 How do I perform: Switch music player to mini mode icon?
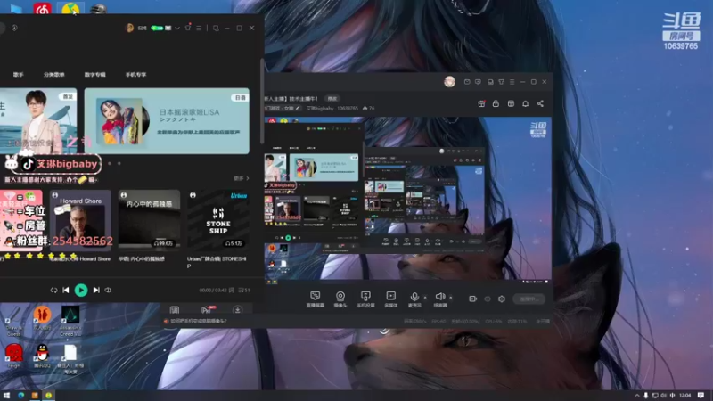[216, 29]
